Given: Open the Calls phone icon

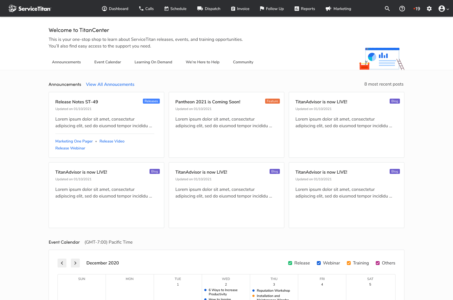Looking at the screenshot, I should coord(141,9).
